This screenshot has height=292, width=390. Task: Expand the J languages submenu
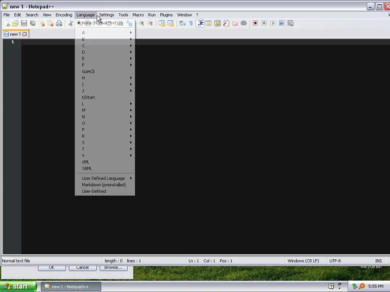point(105,91)
